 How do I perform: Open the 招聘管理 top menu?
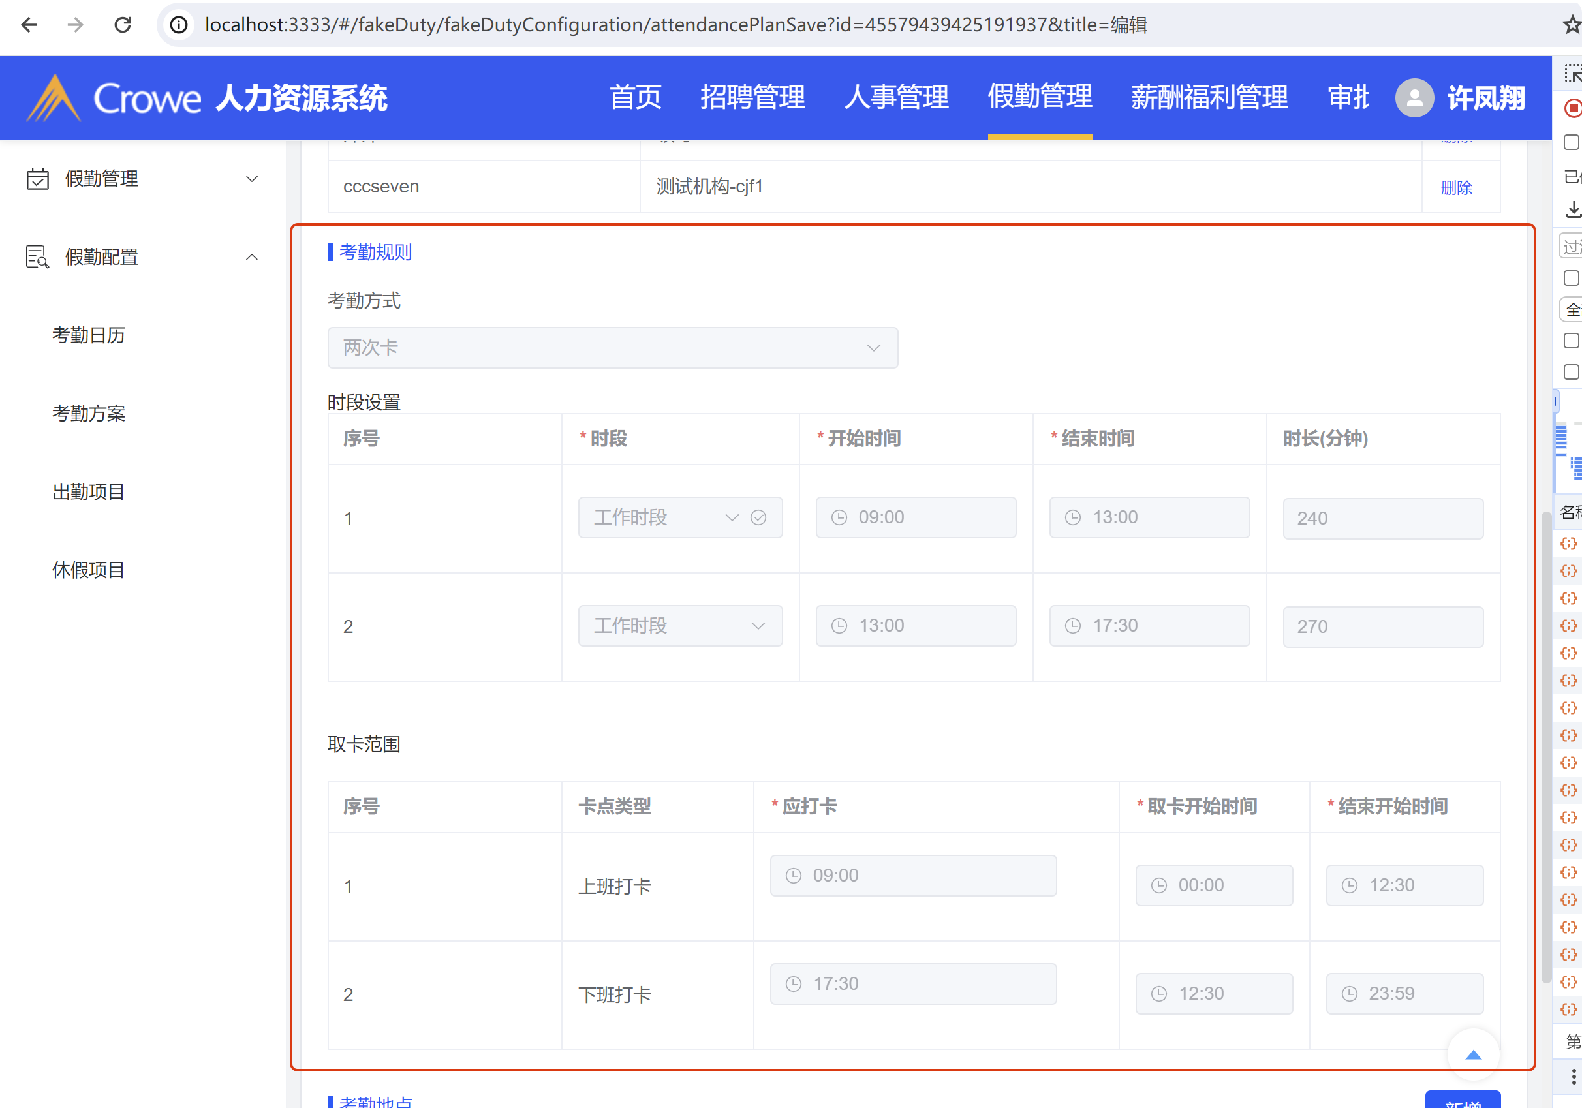pyautogui.click(x=752, y=97)
